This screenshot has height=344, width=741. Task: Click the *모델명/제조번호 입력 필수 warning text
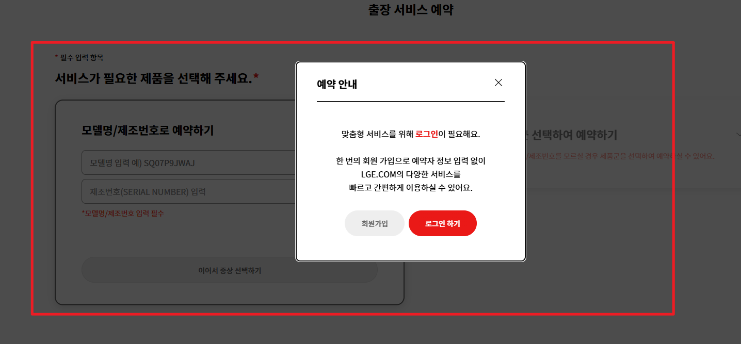point(123,213)
